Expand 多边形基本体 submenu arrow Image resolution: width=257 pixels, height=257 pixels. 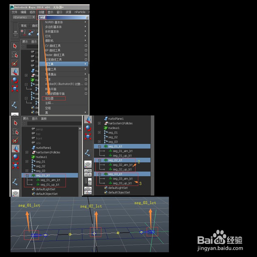coord(85,26)
